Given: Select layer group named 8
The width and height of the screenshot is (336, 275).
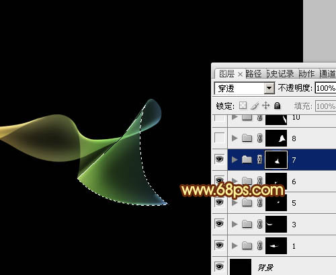Looking at the screenshot, I should tap(294, 139).
